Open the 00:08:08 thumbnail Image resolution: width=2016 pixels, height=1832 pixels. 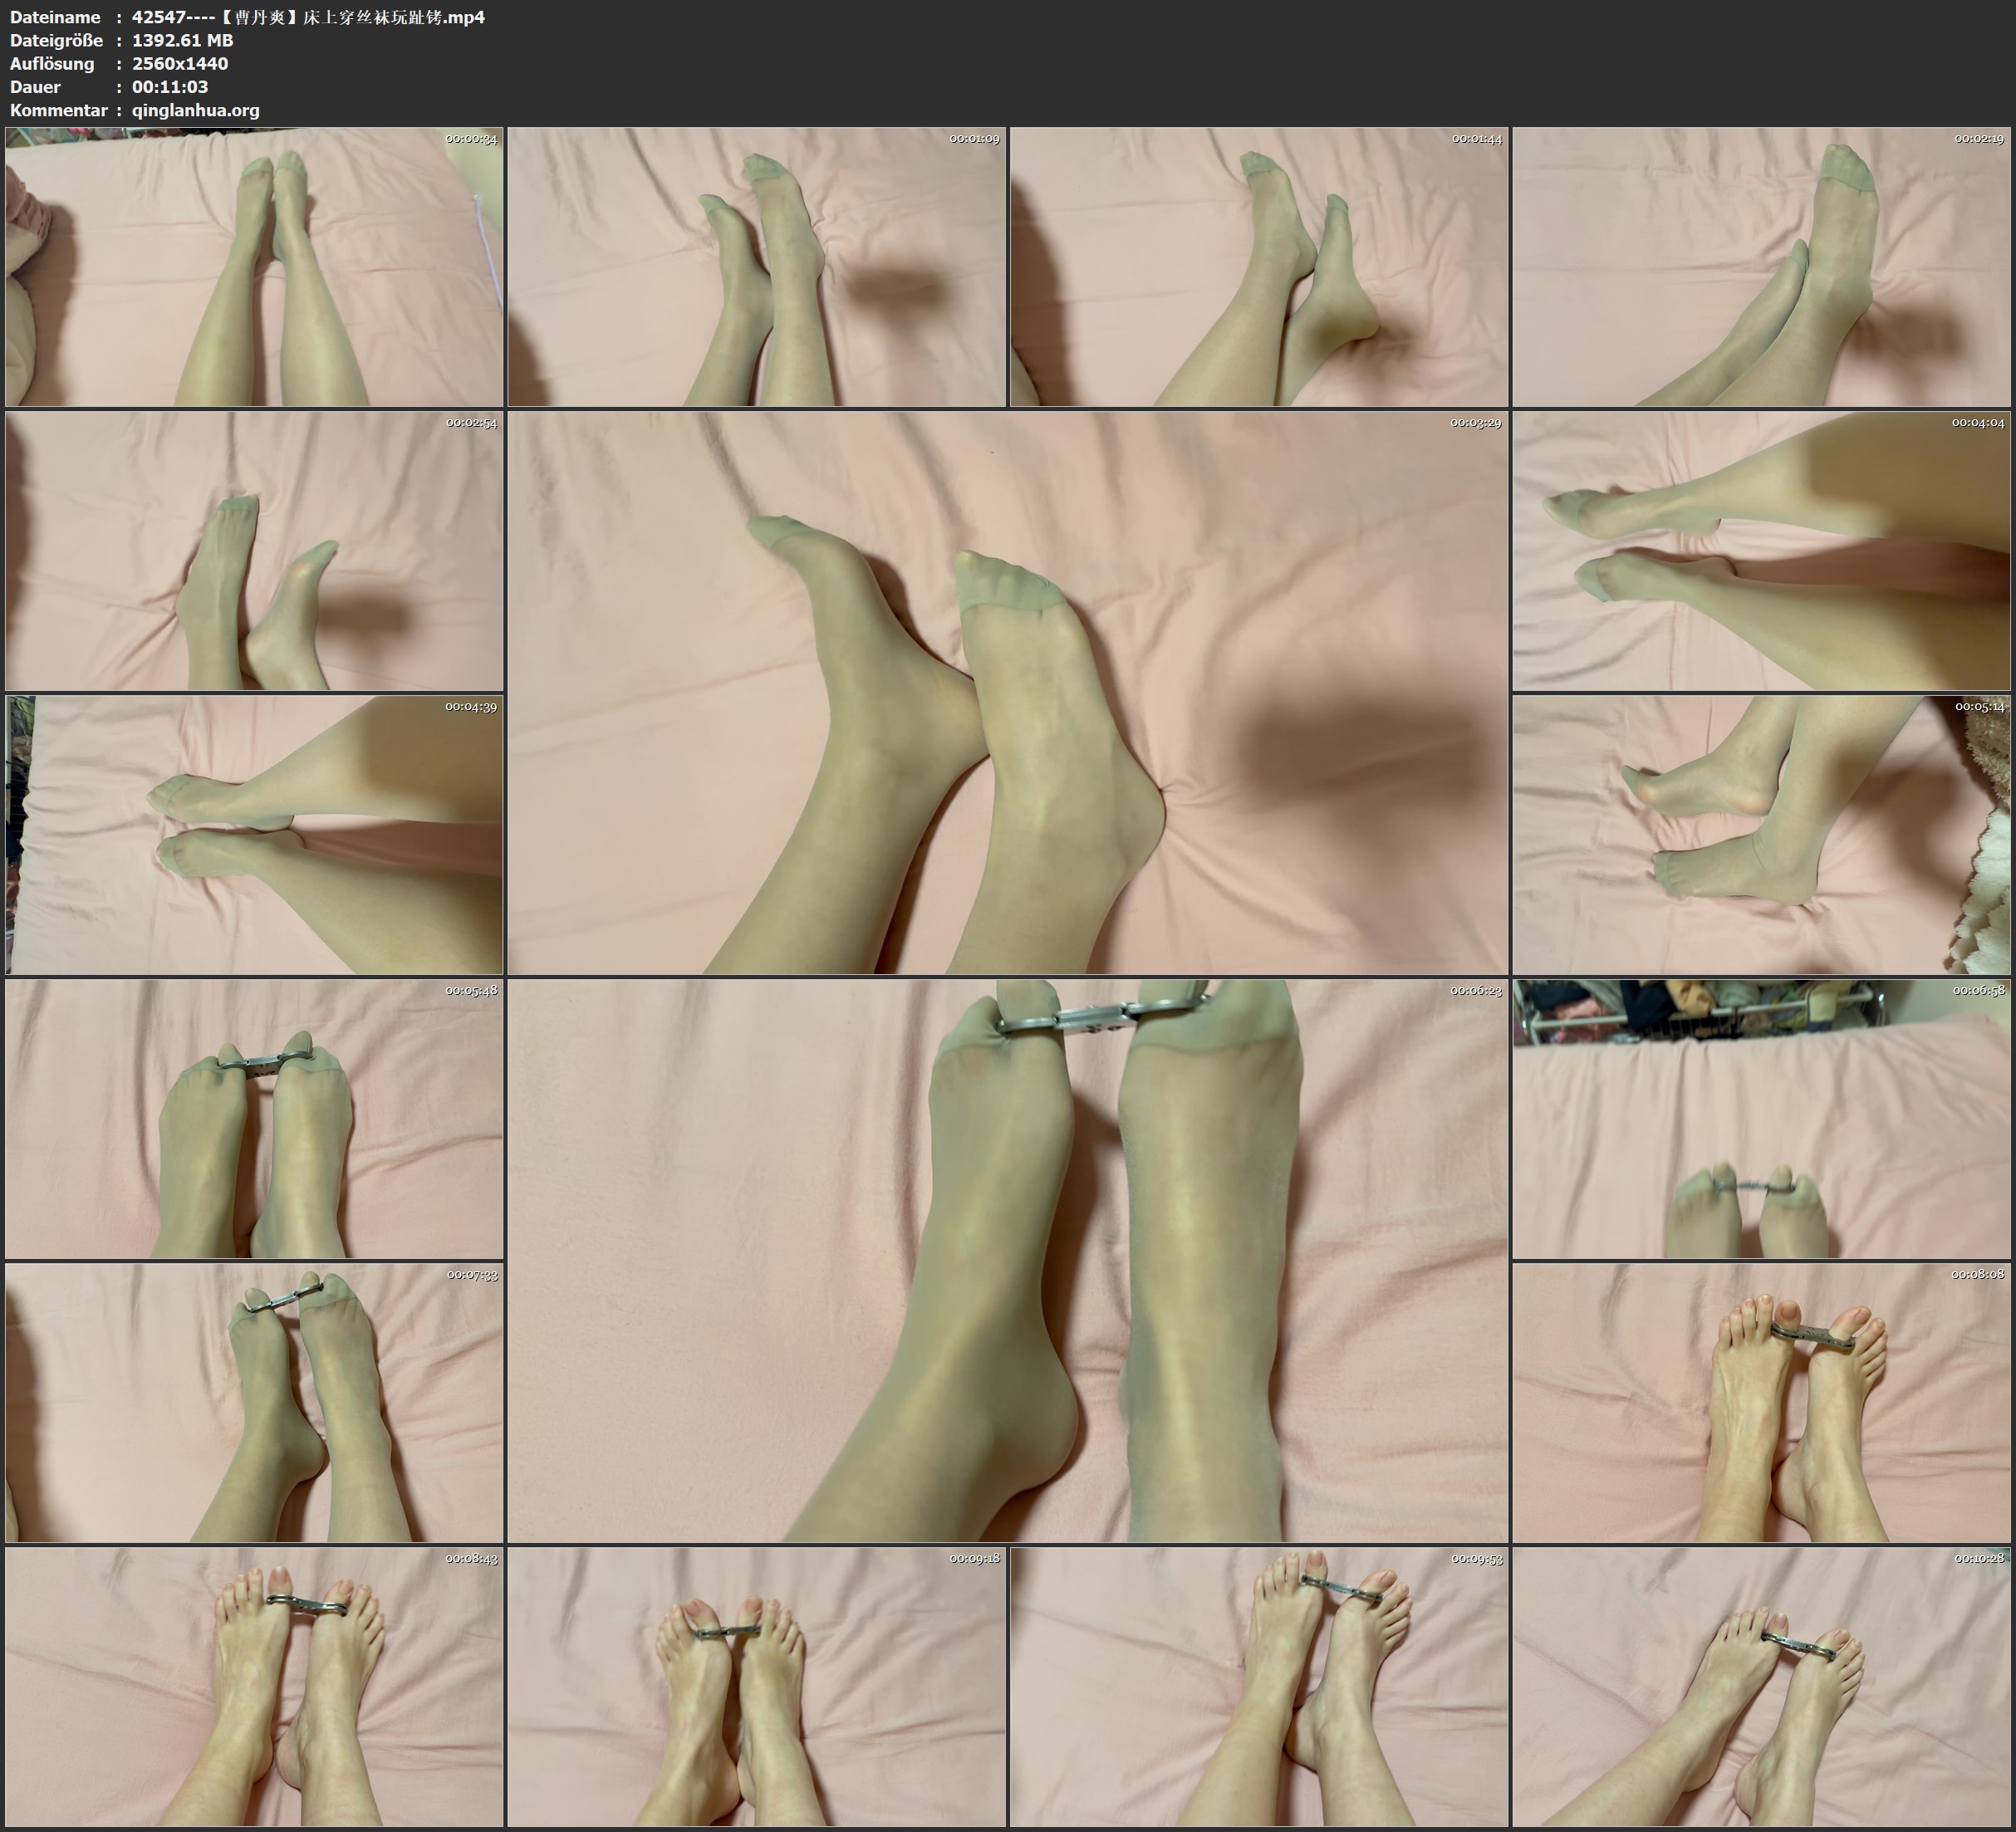1761,1403
